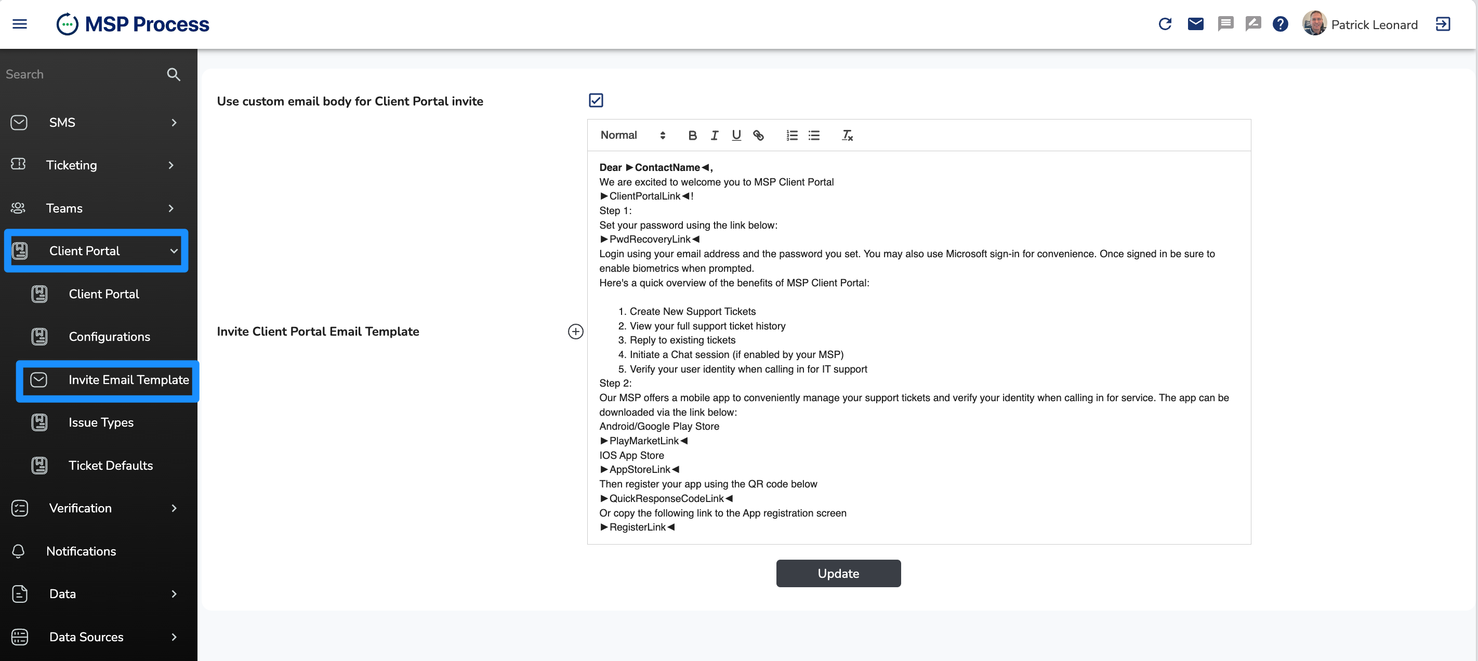1478x661 pixels.
Task: Apply numbered list formatting
Action: pos(792,136)
